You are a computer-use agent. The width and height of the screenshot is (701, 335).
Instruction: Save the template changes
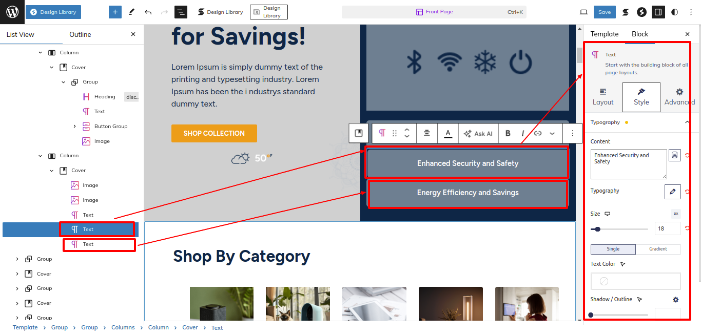pyautogui.click(x=605, y=12)
